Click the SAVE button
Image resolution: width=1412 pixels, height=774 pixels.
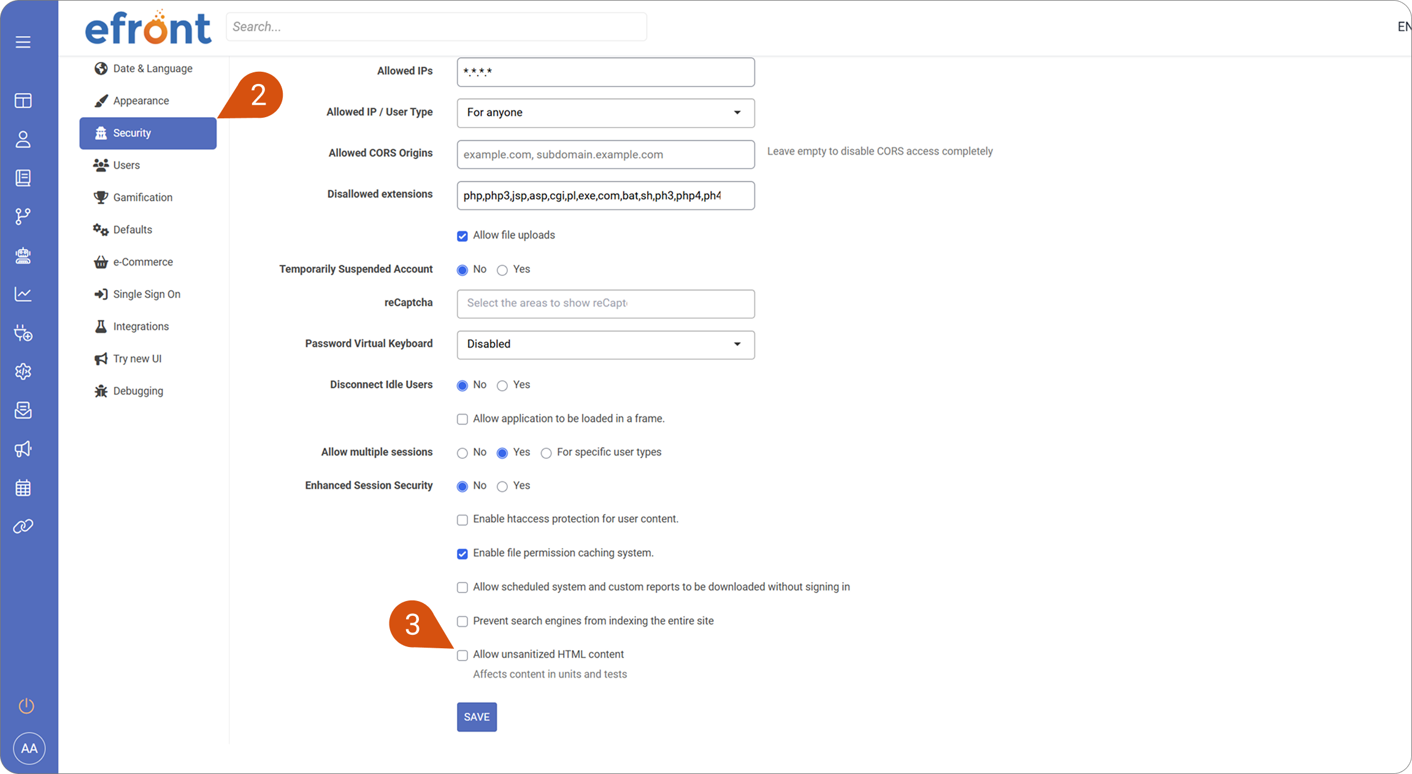click(477, 717)
